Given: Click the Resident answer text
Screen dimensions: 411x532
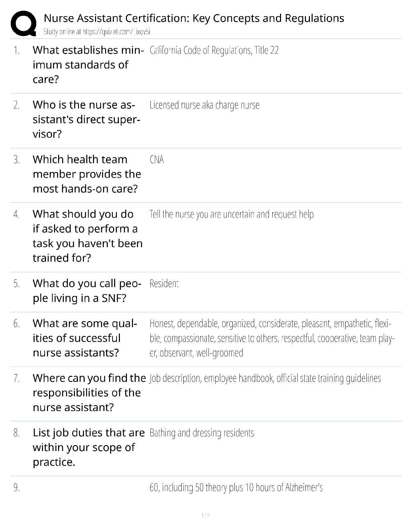Looking at the screenshot, I should tap(164, 283).
